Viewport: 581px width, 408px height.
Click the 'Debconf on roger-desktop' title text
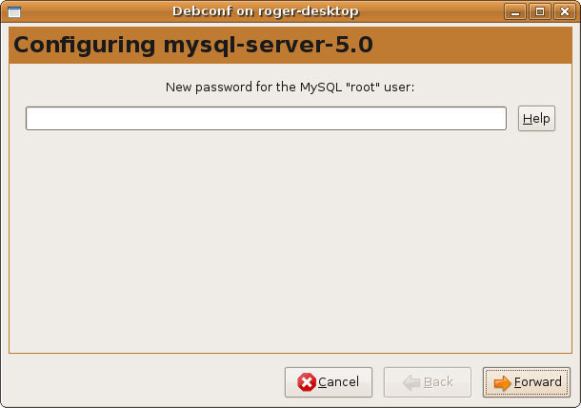pos(268,11)
